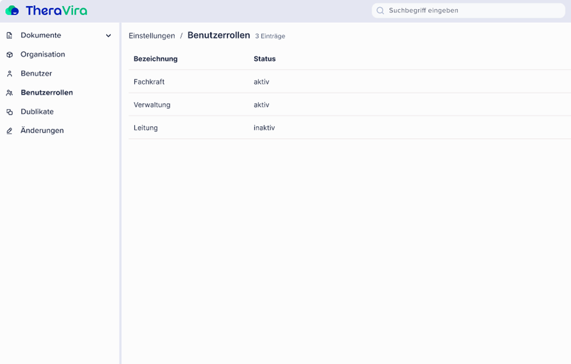Focus the Suchbegriff eingeben search field

click(x=470, y=11)
